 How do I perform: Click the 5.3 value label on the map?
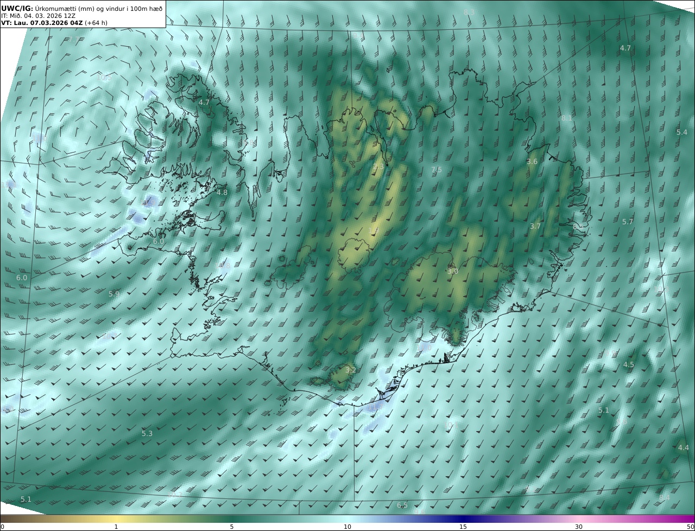coord(147,433)
